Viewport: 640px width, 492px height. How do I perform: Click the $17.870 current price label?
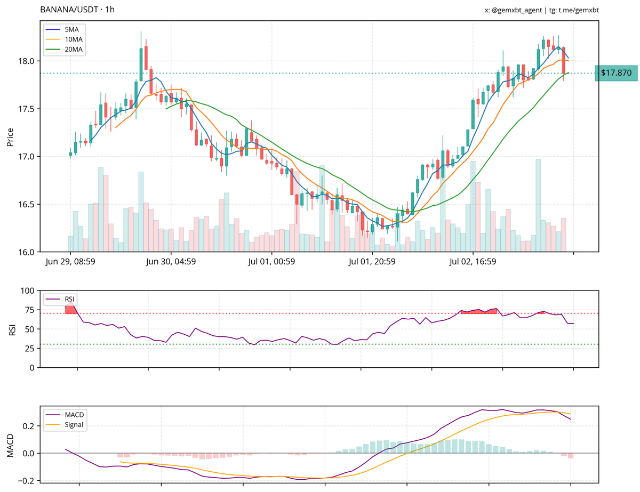616,73
